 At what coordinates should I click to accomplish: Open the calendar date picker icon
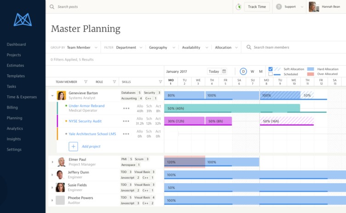(x=224, y=71)
